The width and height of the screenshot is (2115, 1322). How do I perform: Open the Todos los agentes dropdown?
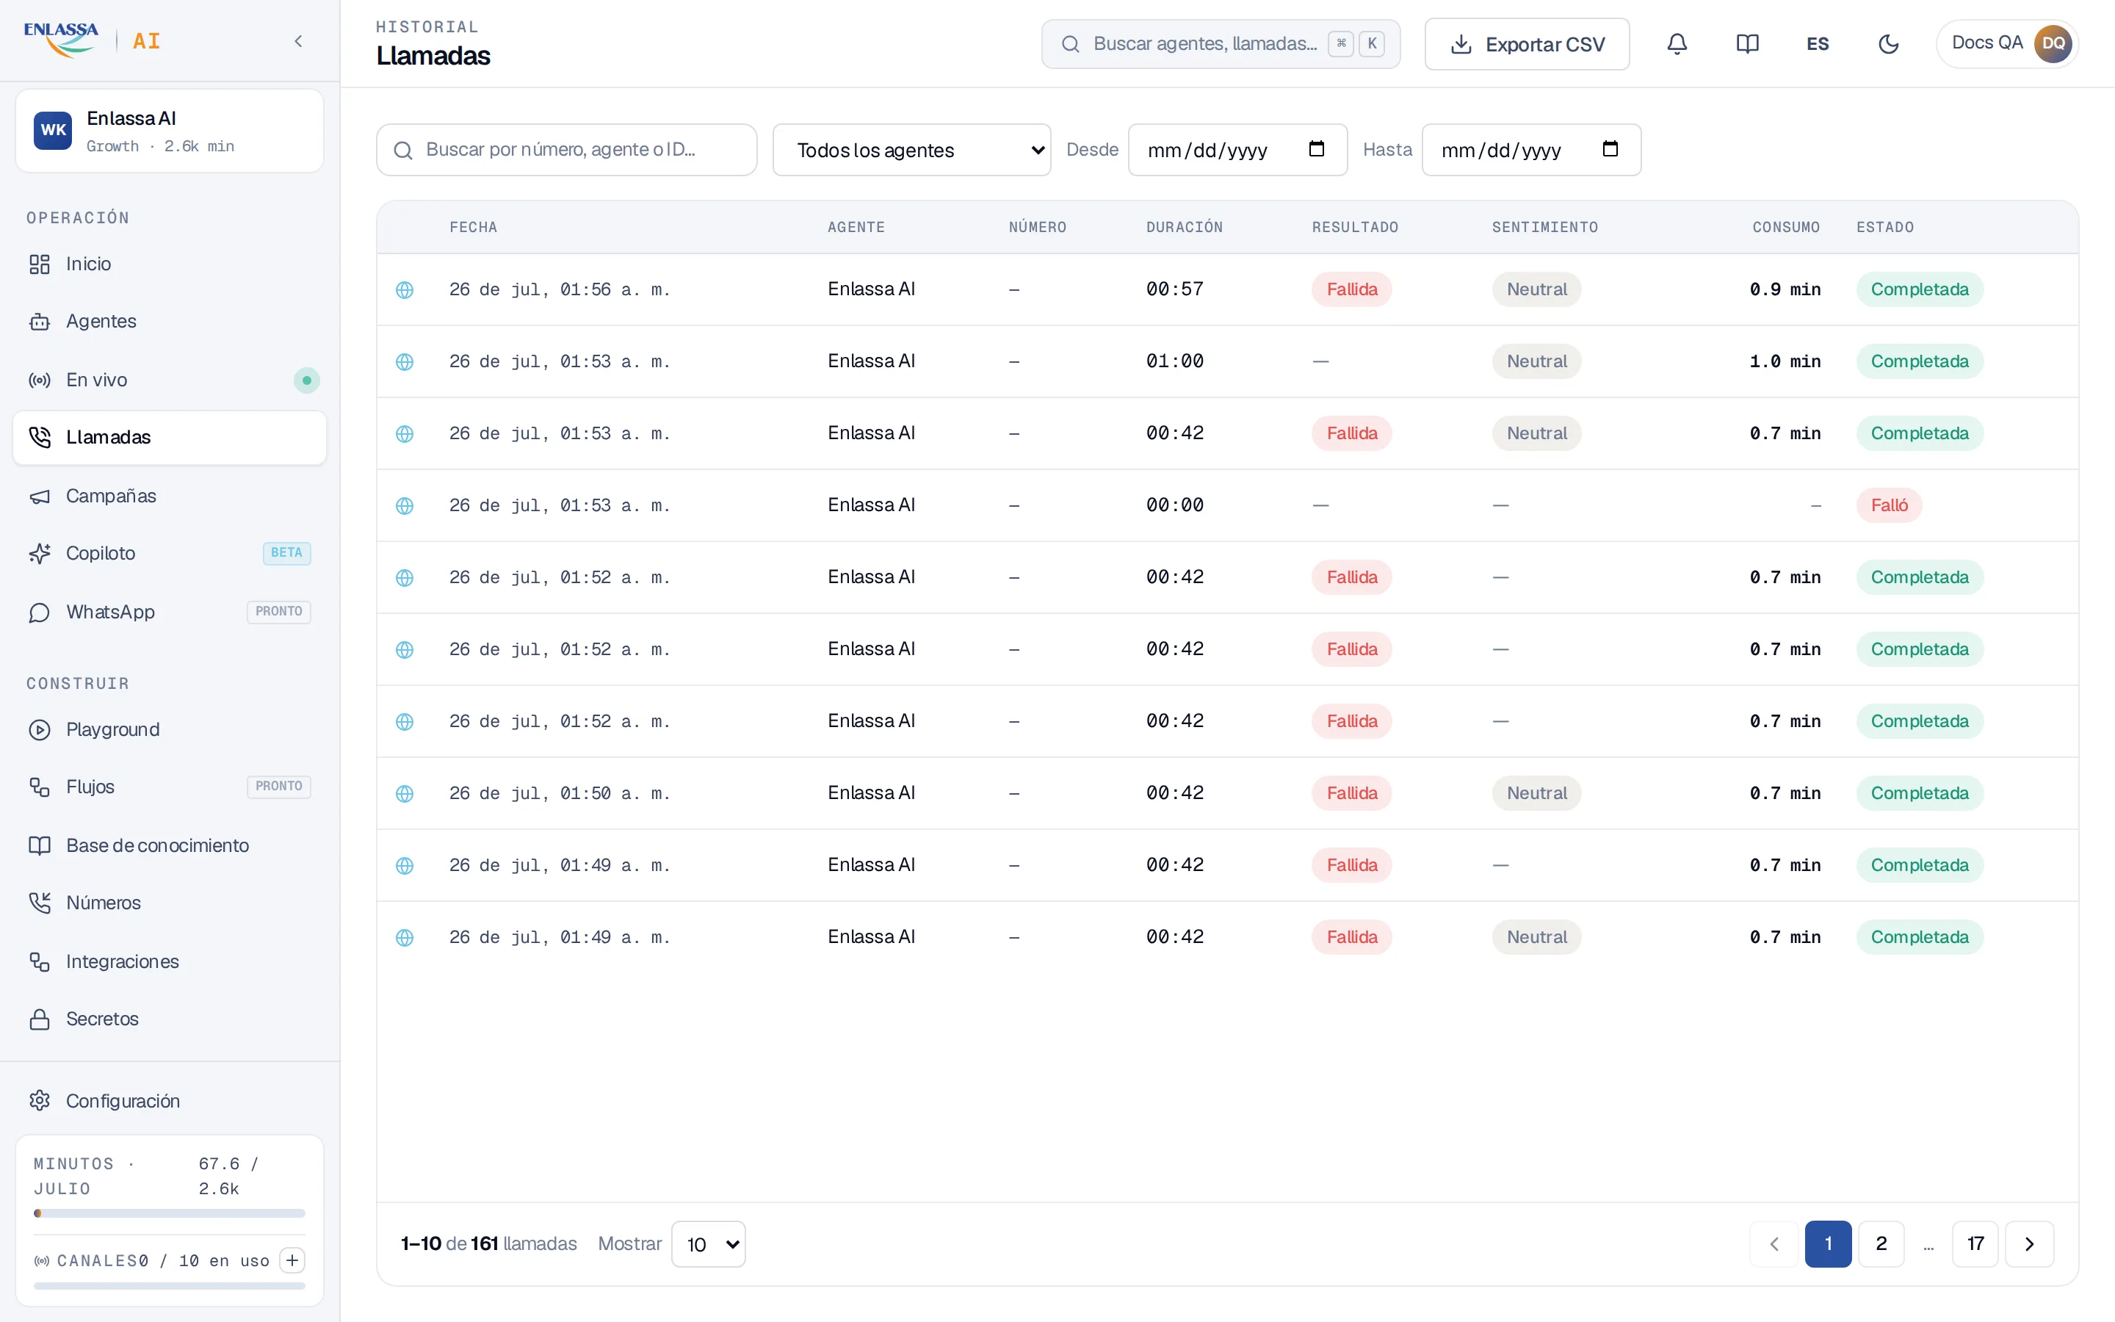(x=911, y=150)
